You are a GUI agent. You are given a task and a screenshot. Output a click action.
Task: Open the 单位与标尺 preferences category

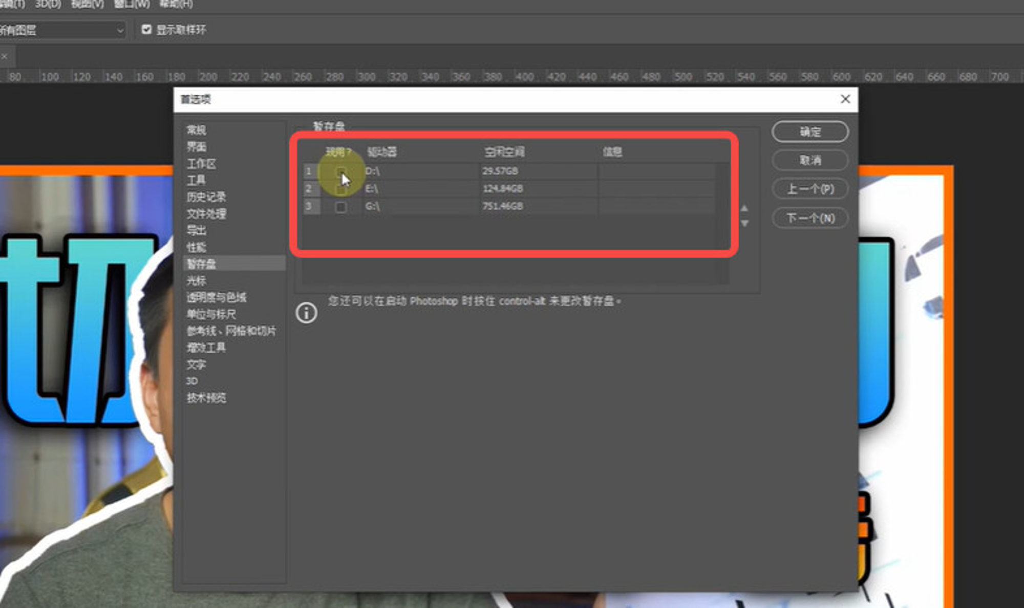211,314
